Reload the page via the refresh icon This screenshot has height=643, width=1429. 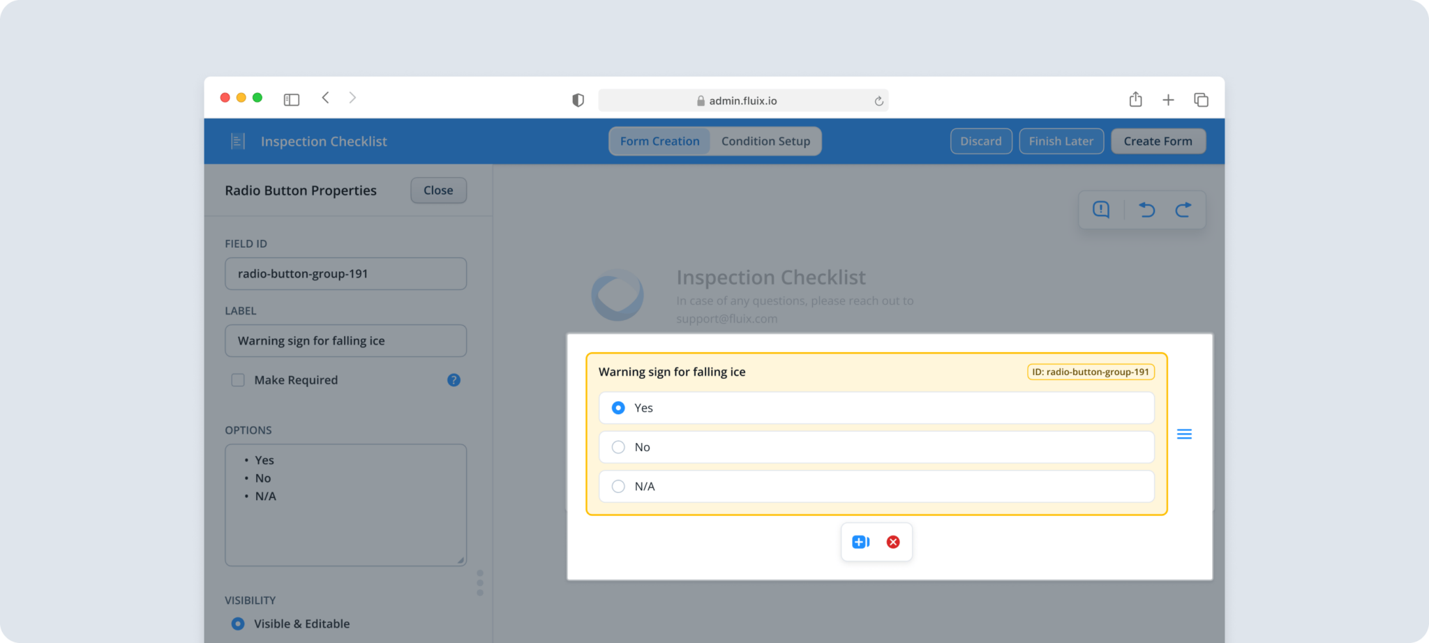877,100
